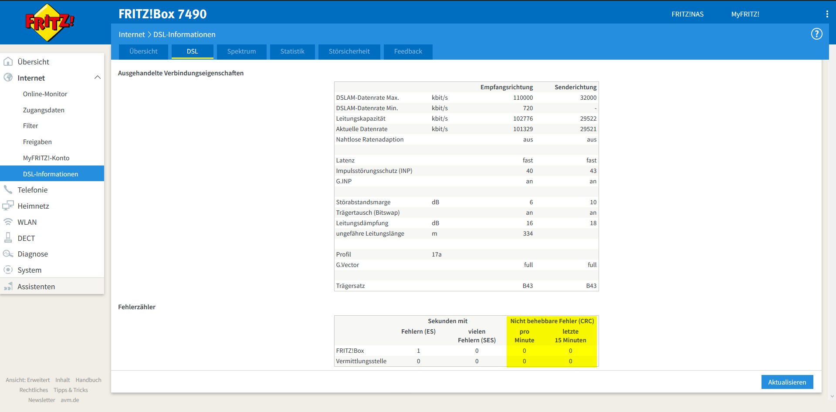Open the Statistik tab
Image resolution: width=836 pixels, height=412 pixels.
pos(292,51)
